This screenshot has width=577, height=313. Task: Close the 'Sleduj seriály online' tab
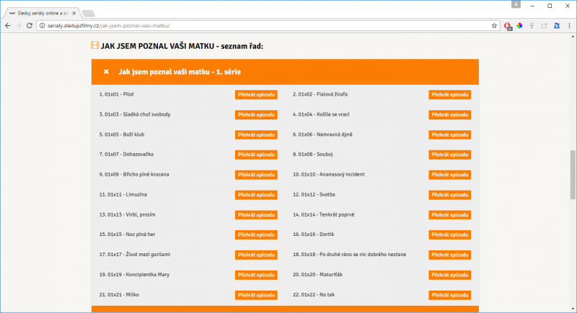74,12
